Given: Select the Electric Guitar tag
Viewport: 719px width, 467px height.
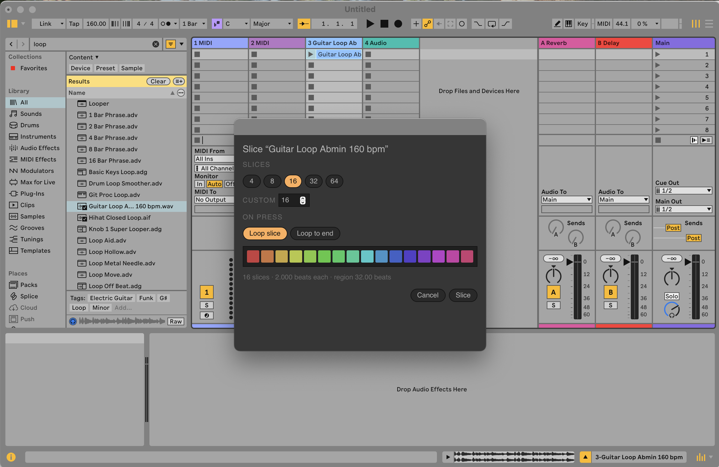Looking at the screenshot, I should (x=111, y=298).
